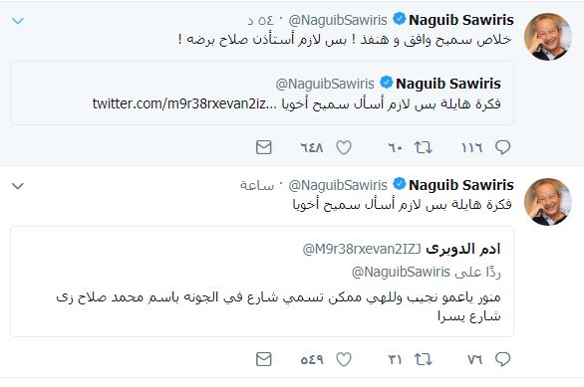Reply to the second tweet with 76 replies

click(x=502, y=359)
